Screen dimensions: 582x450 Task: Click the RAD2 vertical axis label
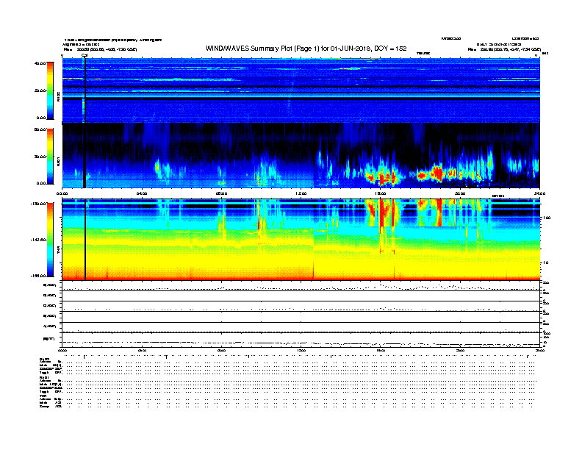pyautogui.click(x=58, y=97)
